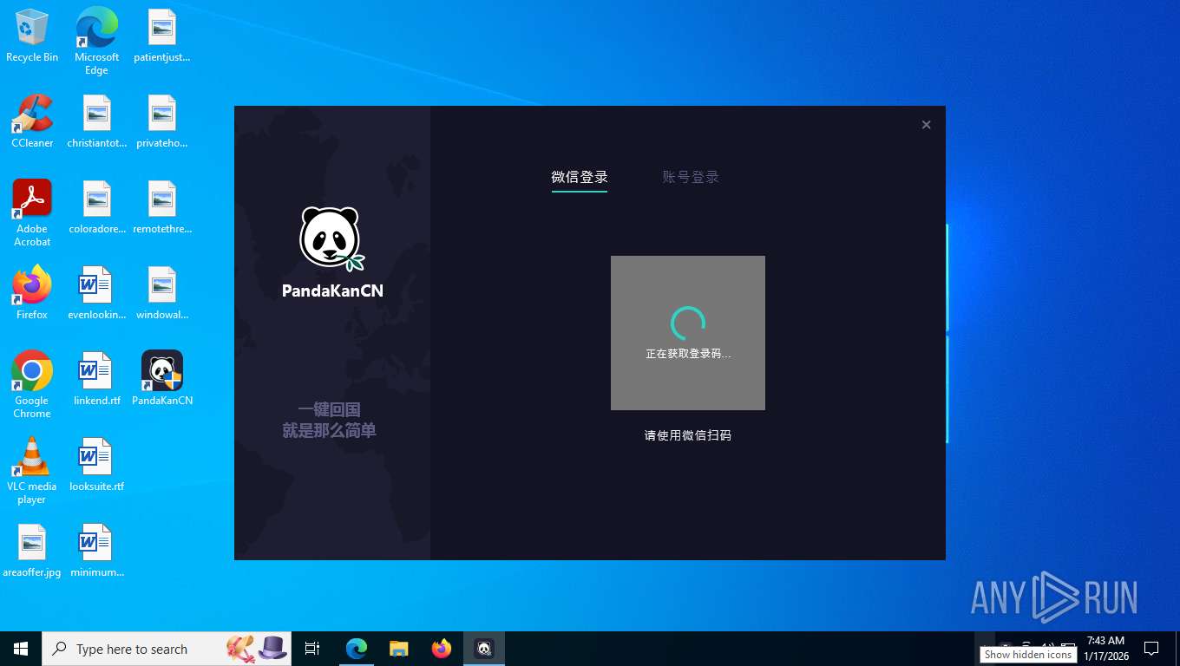
Task: Select the looksuite.rtf document
Action: click(x=97, y=465)
